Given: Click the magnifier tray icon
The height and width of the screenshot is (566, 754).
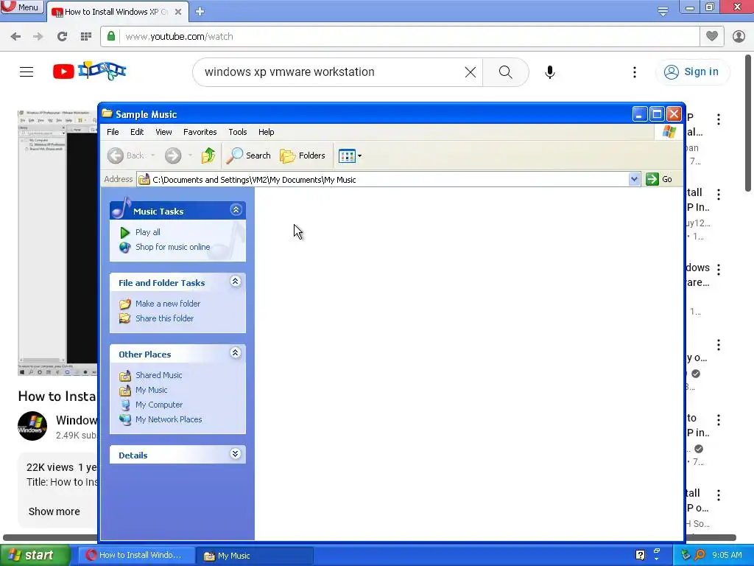Looking at the screenshot, I should (700, 555).
